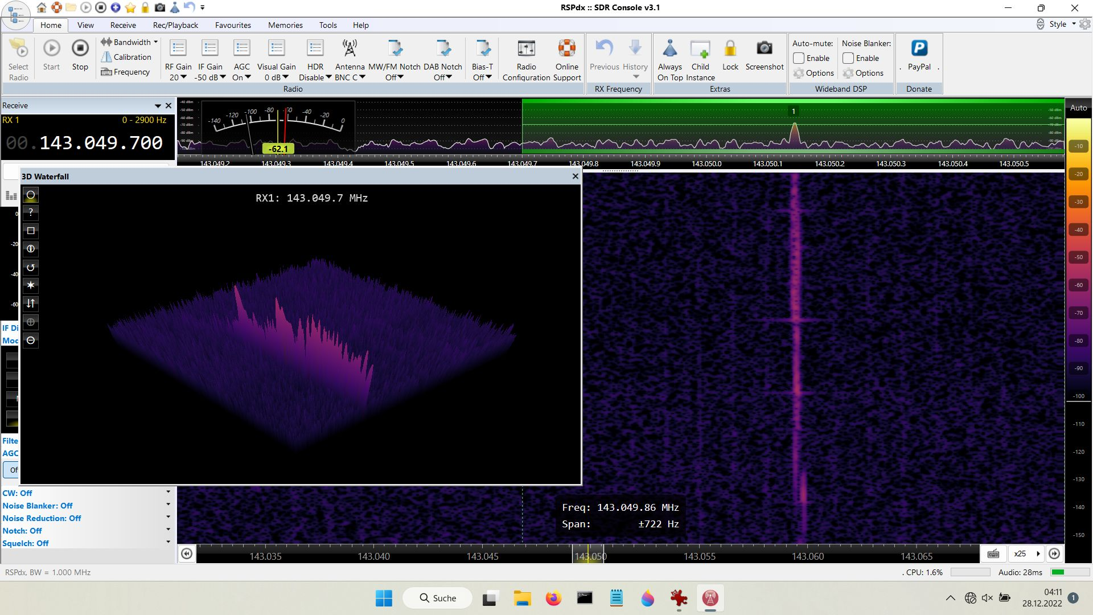1093x615 pixels.
Task: Click the star icon in 3D Waterfall toolbar
Action: click(31, 285)
